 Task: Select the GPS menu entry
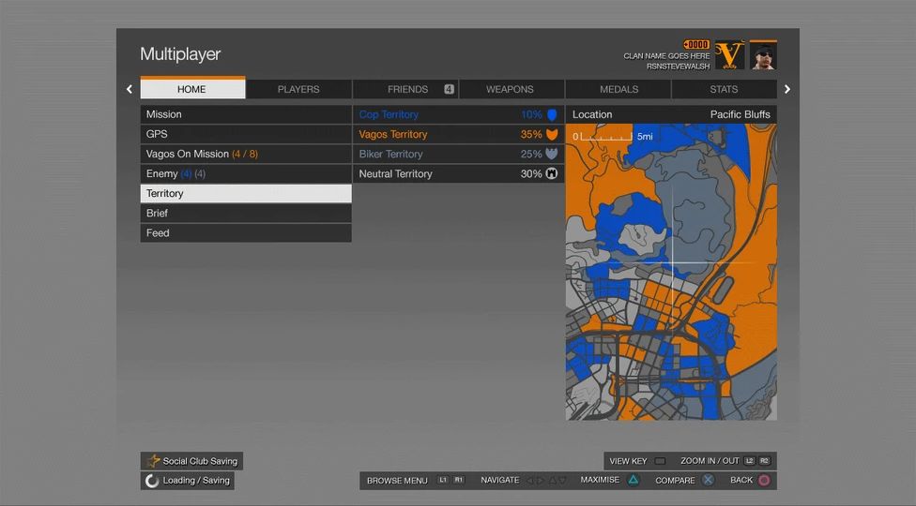246,134
